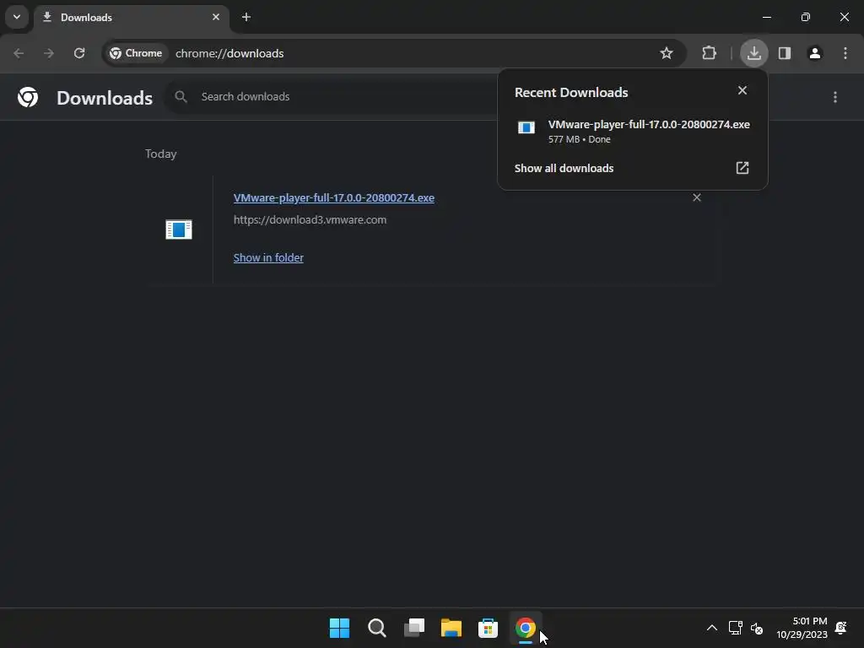Viewport: 864px width, 648px height.
Task: Click the Chrome site info chip
Action: pos(136,53)
